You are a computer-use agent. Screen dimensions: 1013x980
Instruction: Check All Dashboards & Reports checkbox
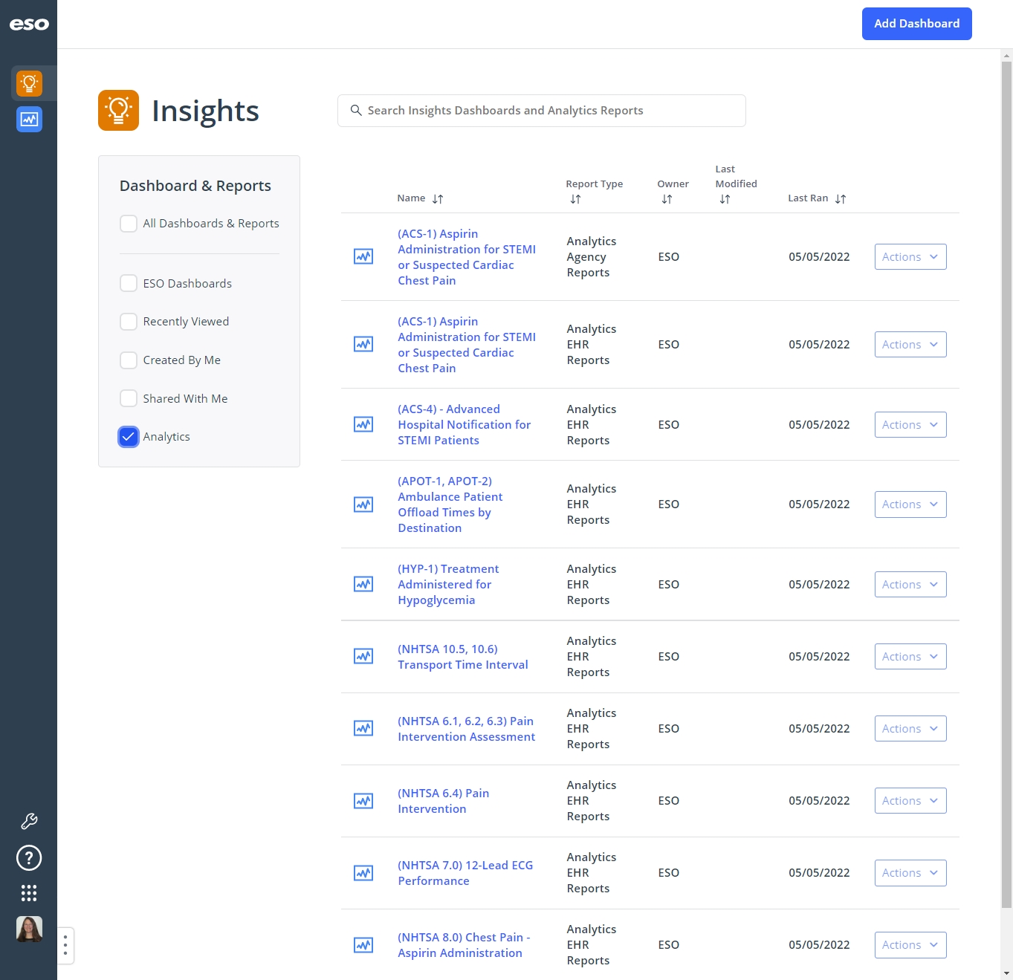pos(129,224)
